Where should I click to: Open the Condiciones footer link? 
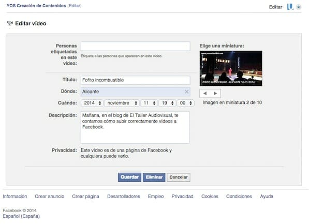pos(239,197)
